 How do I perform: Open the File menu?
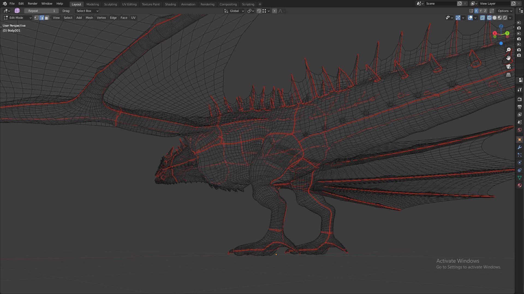12,4
